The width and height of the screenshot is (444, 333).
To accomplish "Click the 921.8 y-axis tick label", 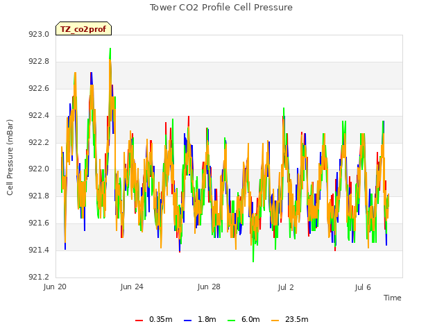I will click(x=39, y=196).
